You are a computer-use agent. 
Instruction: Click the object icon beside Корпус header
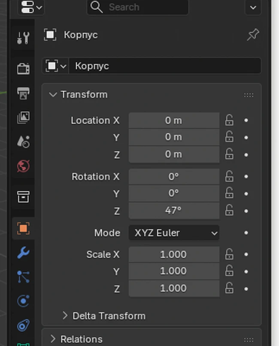point(50,35)
